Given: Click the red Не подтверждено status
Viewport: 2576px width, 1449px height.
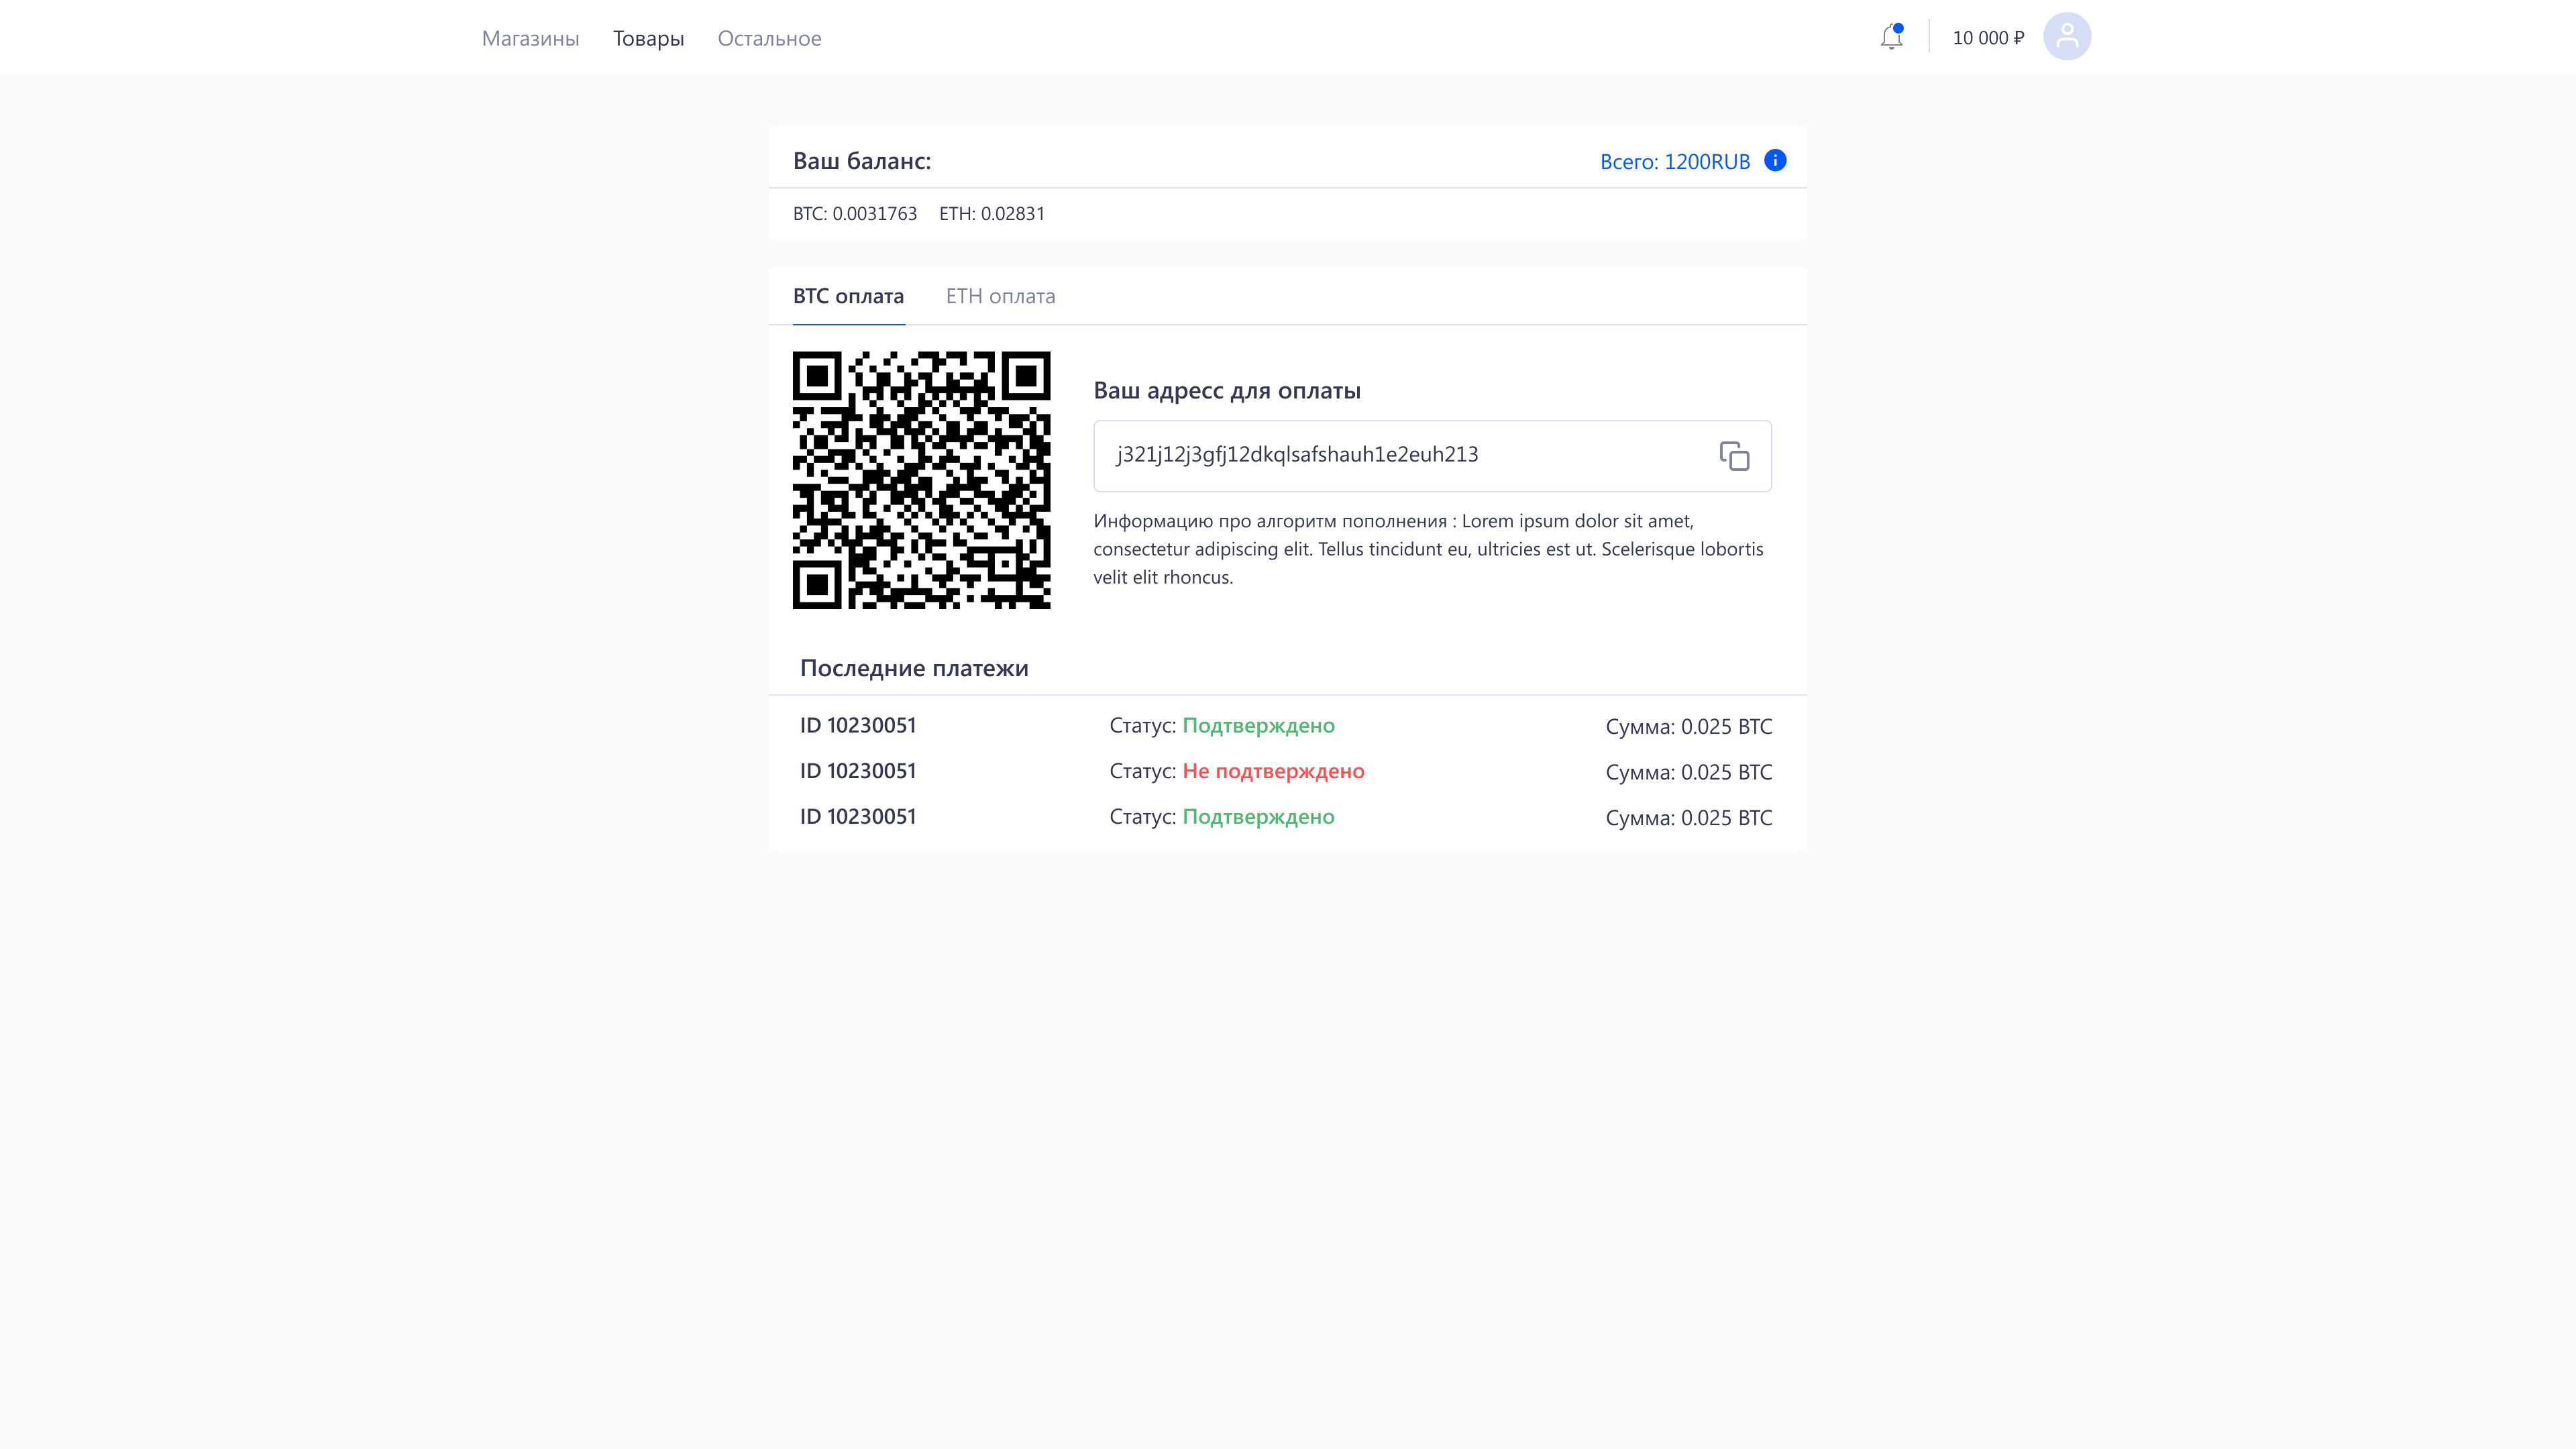Looking at the screenshot, I should 1273,771.
